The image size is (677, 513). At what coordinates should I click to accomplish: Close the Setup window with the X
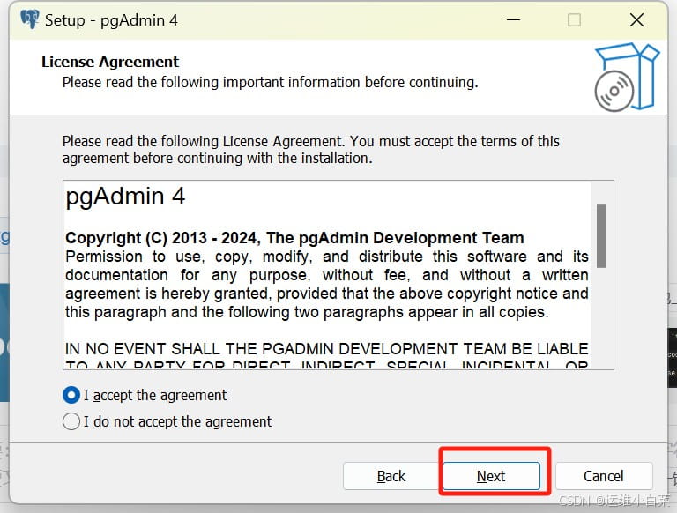pos(636,19)
